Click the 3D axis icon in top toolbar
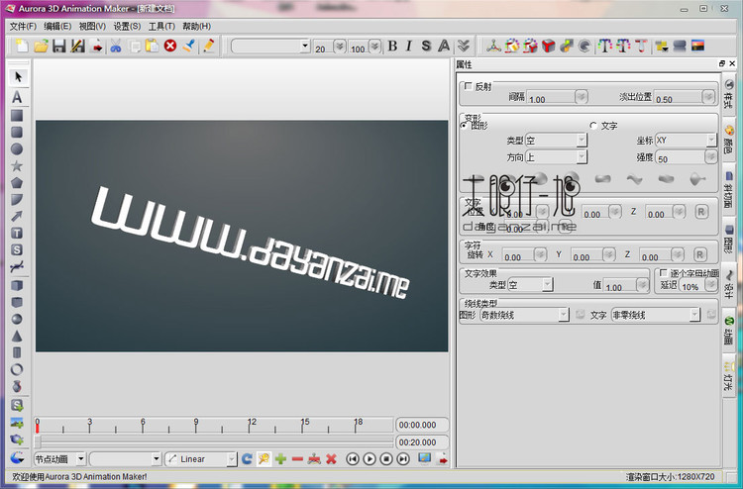Screen dimensions: 743x489 (x=493, y=46)
